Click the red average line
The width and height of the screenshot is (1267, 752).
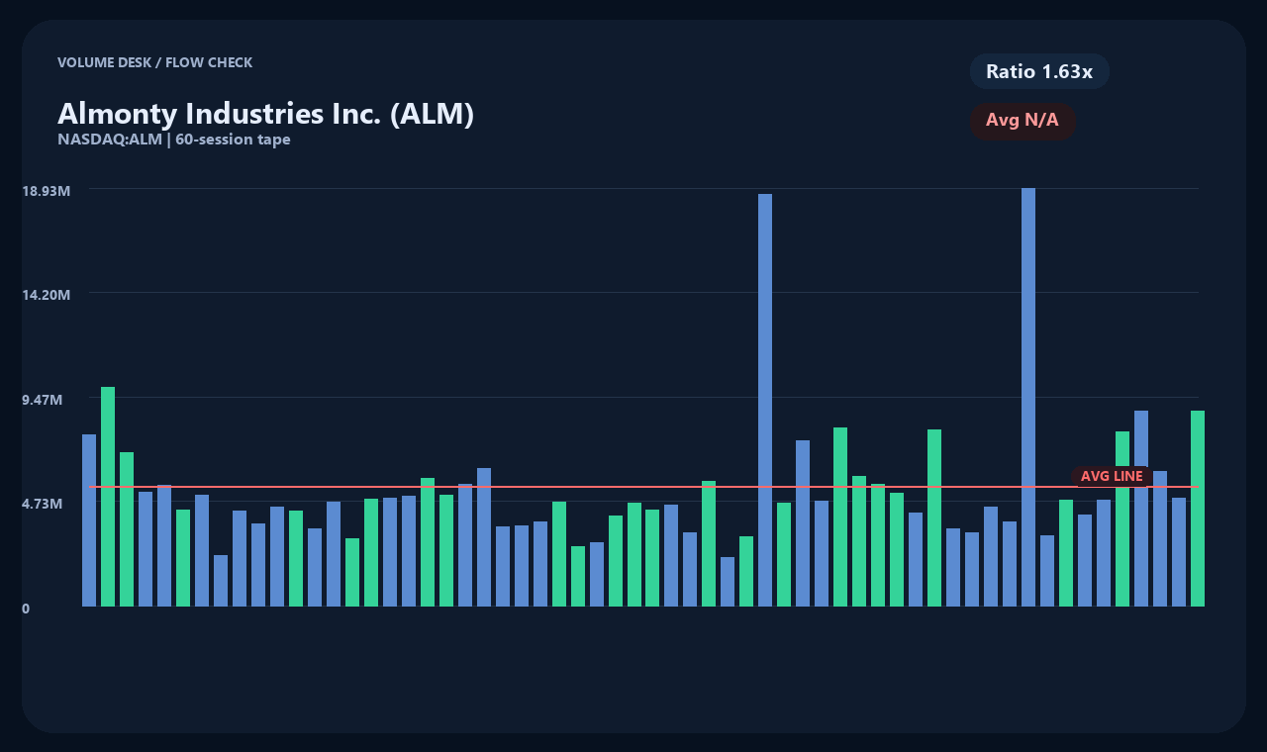point(643,487)
